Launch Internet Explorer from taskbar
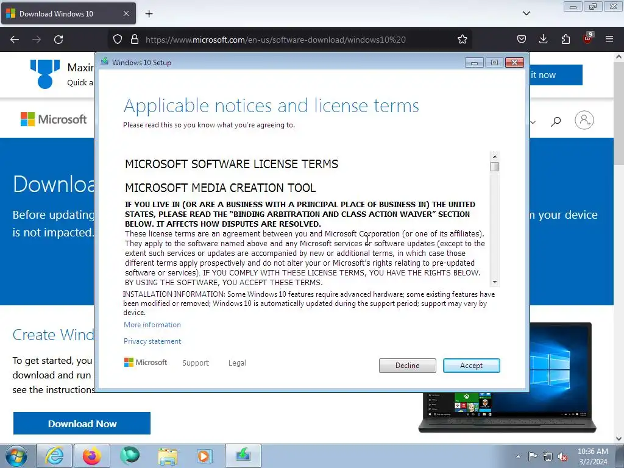This screenshot has width=624, height=468. pyautogui.click(x=54, y=456)
